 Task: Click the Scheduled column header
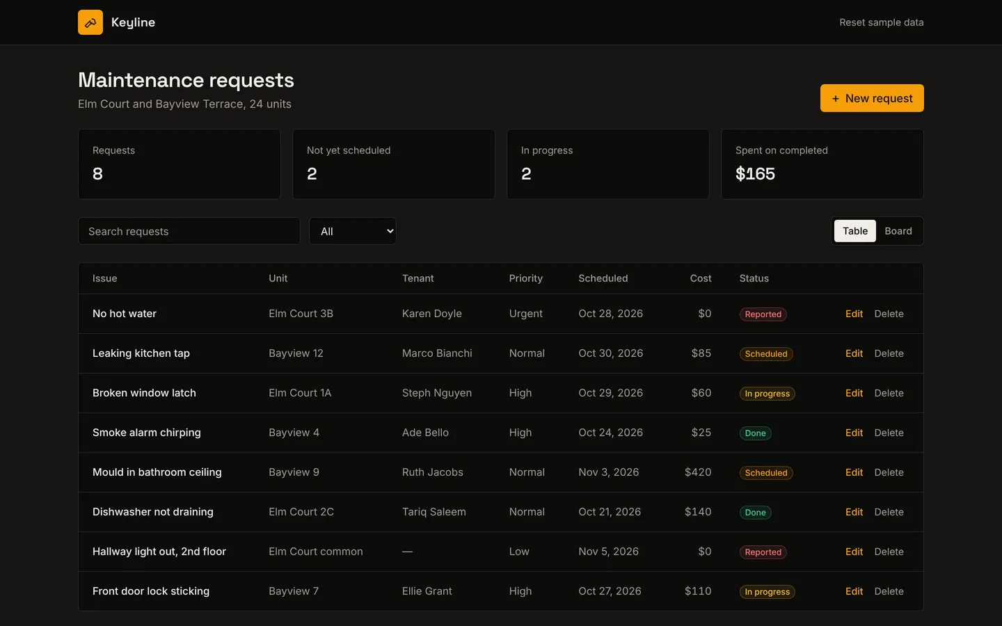pyautogui.click(x=603, y=278)
